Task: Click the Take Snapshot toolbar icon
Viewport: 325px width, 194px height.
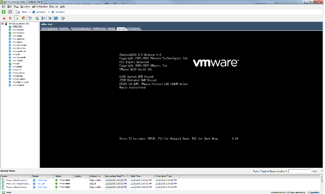Action: click(30, 18)
